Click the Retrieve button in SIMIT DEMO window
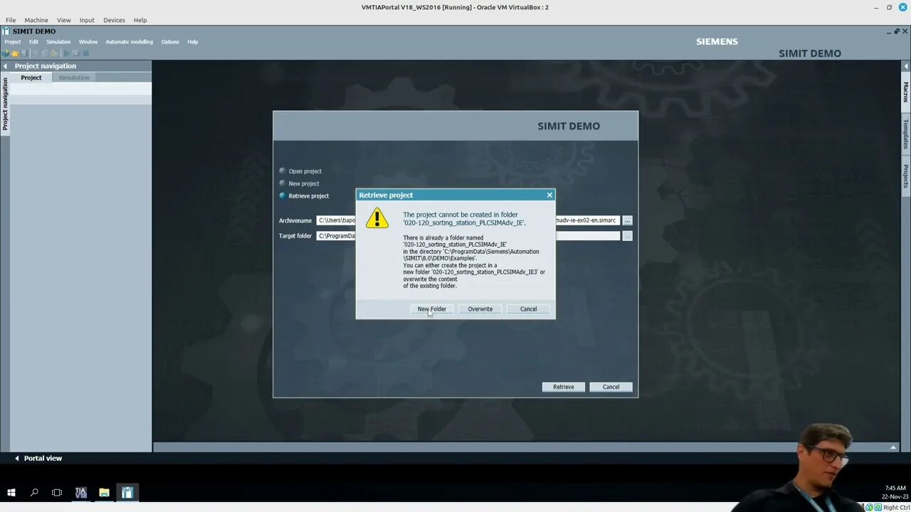The width and height of the screenshot is (911, 512). 563,387
